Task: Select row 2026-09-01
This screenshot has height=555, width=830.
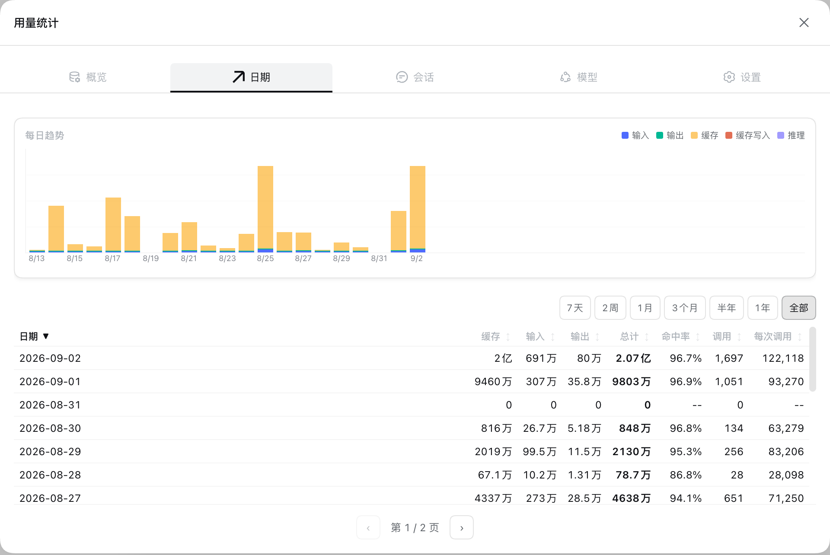Action: click(x=412, y=382)
